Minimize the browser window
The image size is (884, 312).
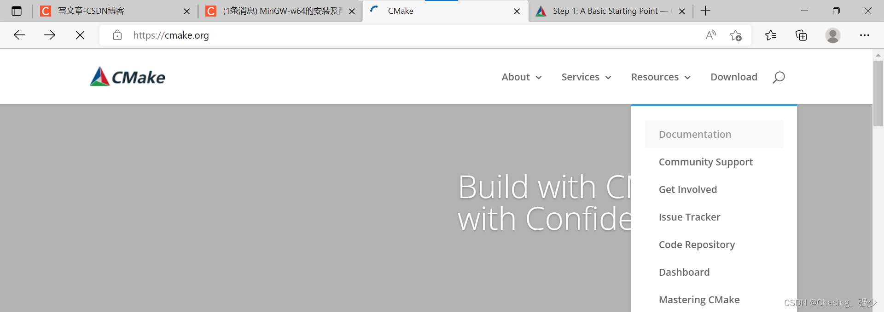click(x=805, y=11)
